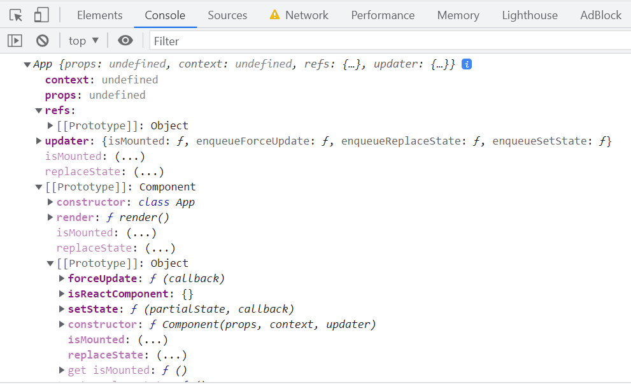
Task: Open the Sources tab
Action: [227, 15]
